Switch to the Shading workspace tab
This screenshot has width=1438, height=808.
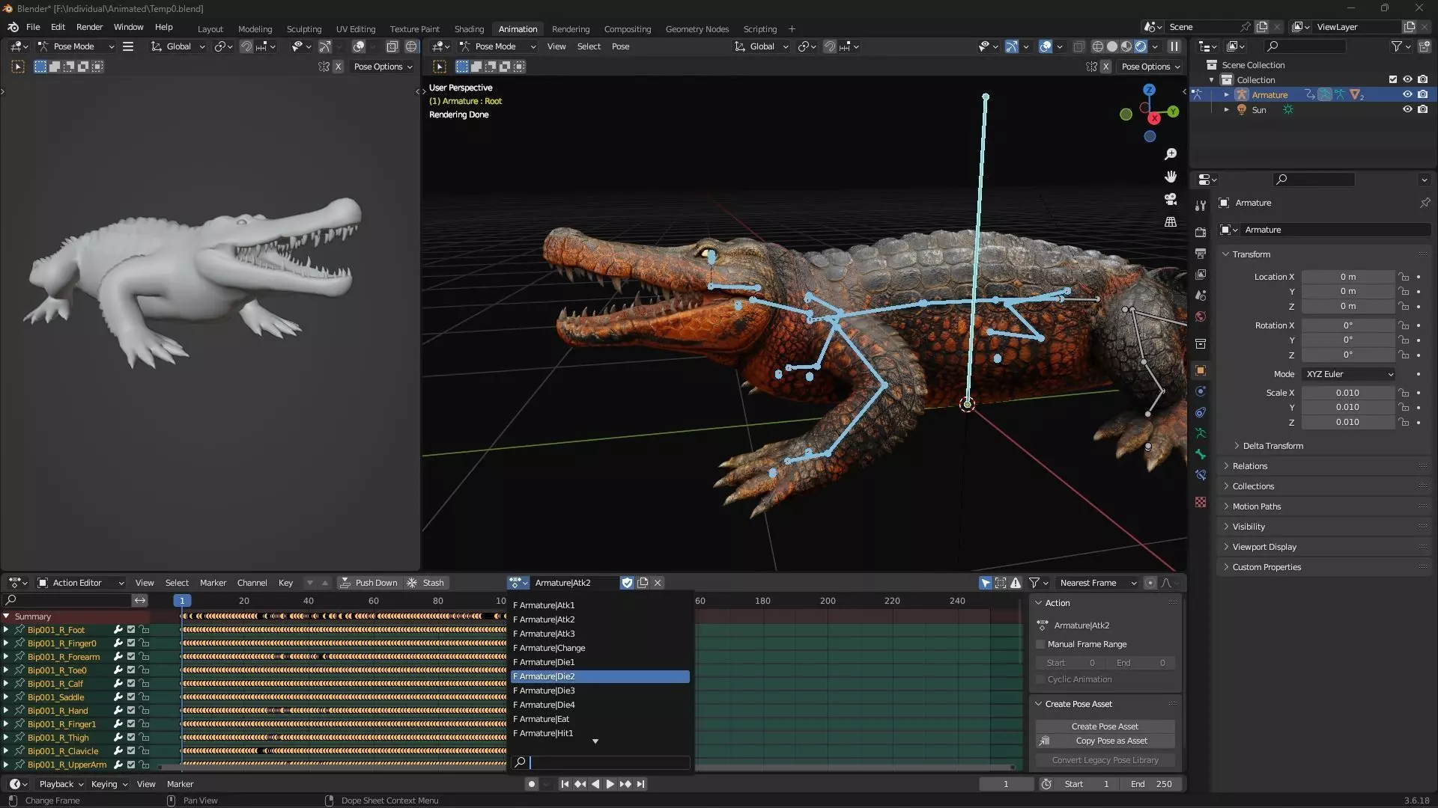(x=469, y=29)
